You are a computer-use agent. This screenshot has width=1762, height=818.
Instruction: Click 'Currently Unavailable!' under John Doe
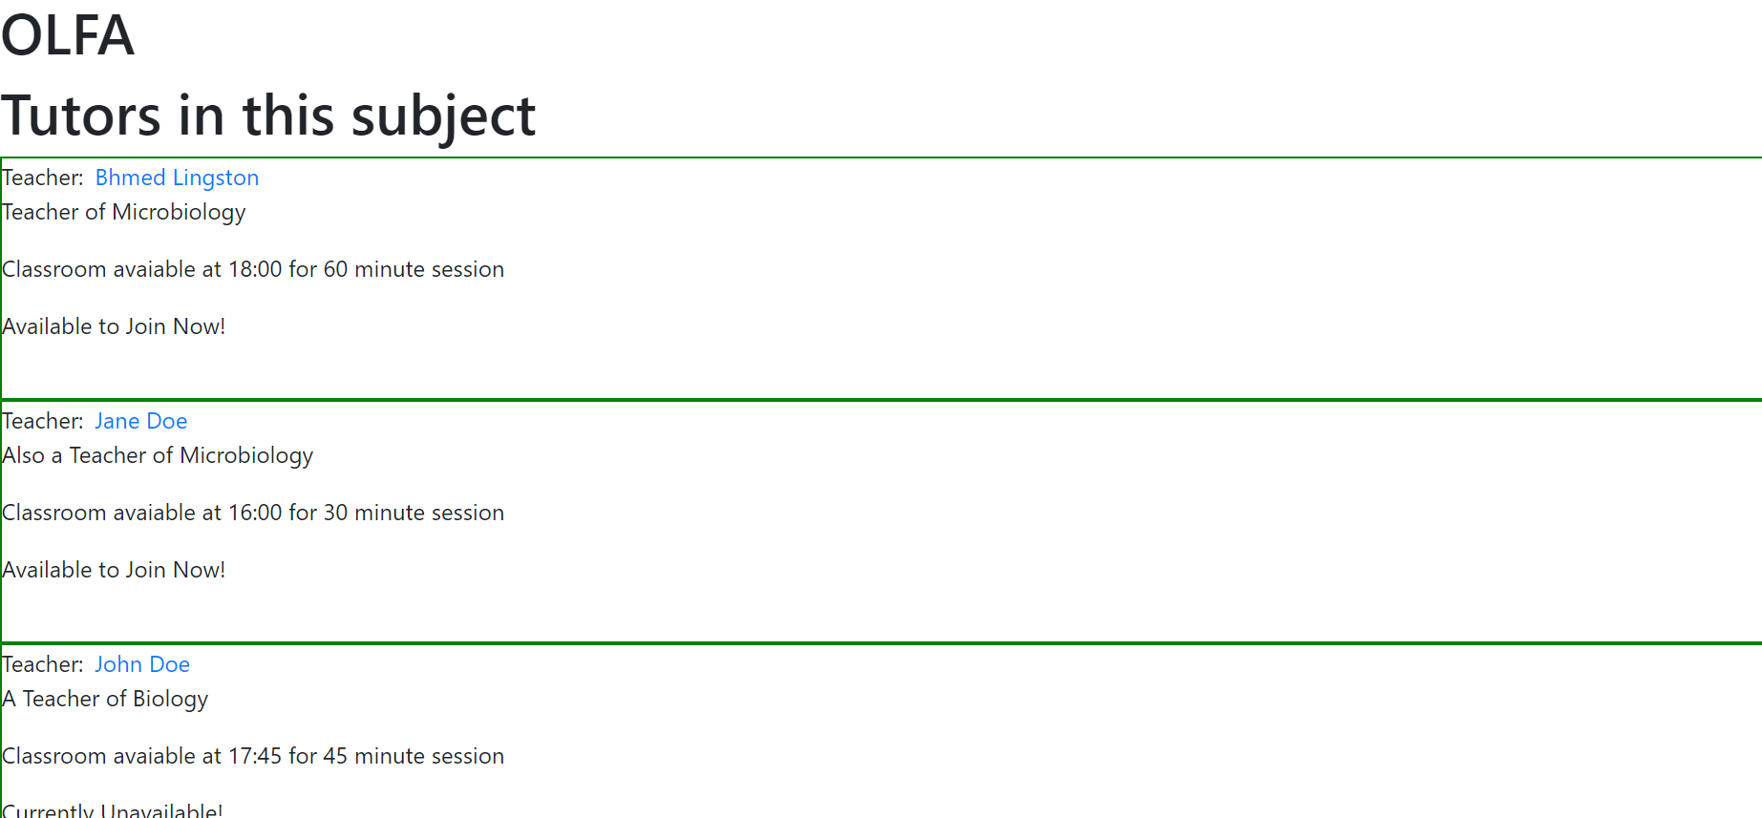[113, 810]
